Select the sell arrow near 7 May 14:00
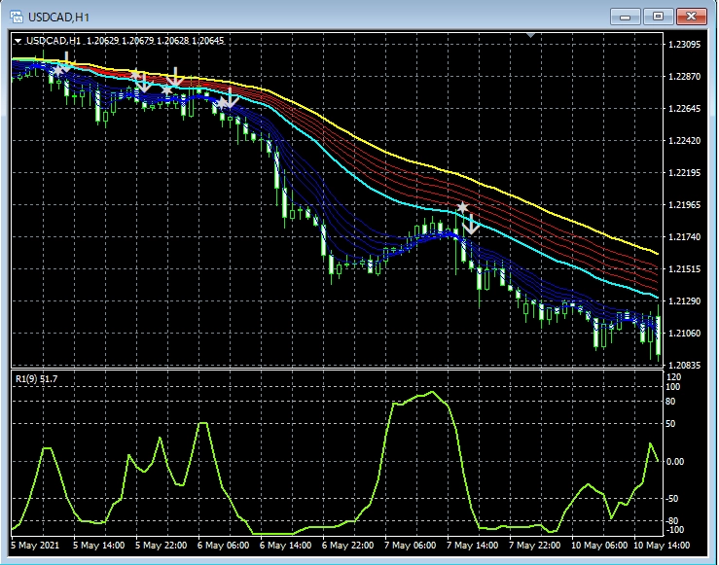 tap(471, 224)
